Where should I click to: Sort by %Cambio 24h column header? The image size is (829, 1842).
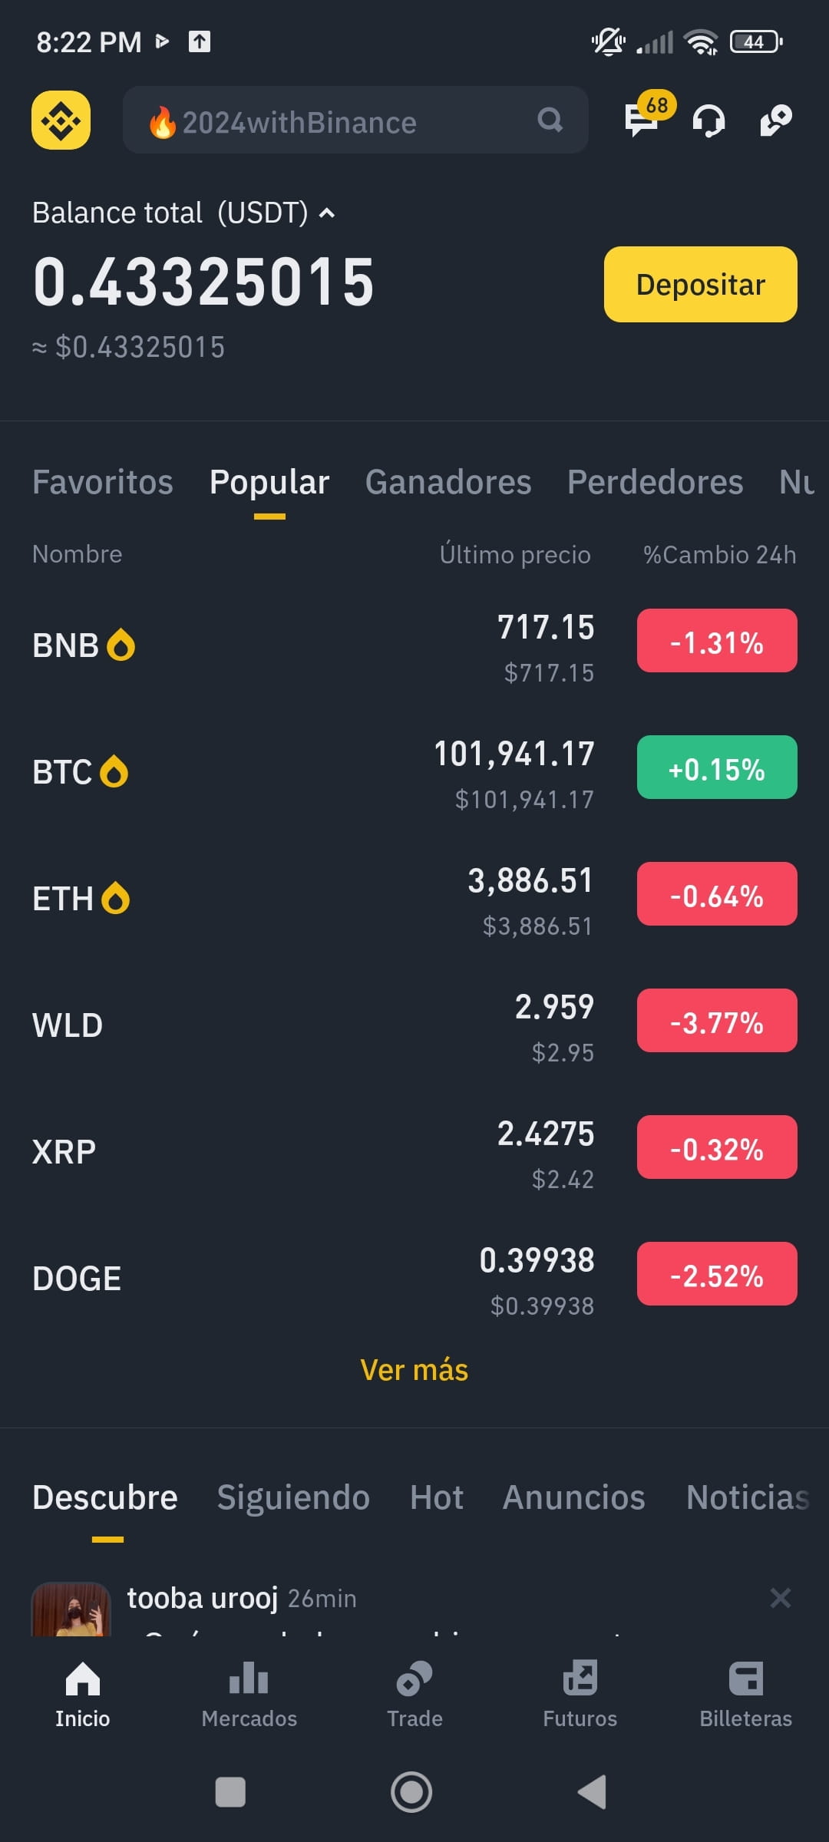719,554
